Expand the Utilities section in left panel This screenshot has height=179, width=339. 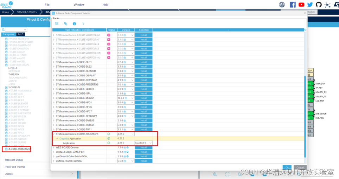point(72,174)
